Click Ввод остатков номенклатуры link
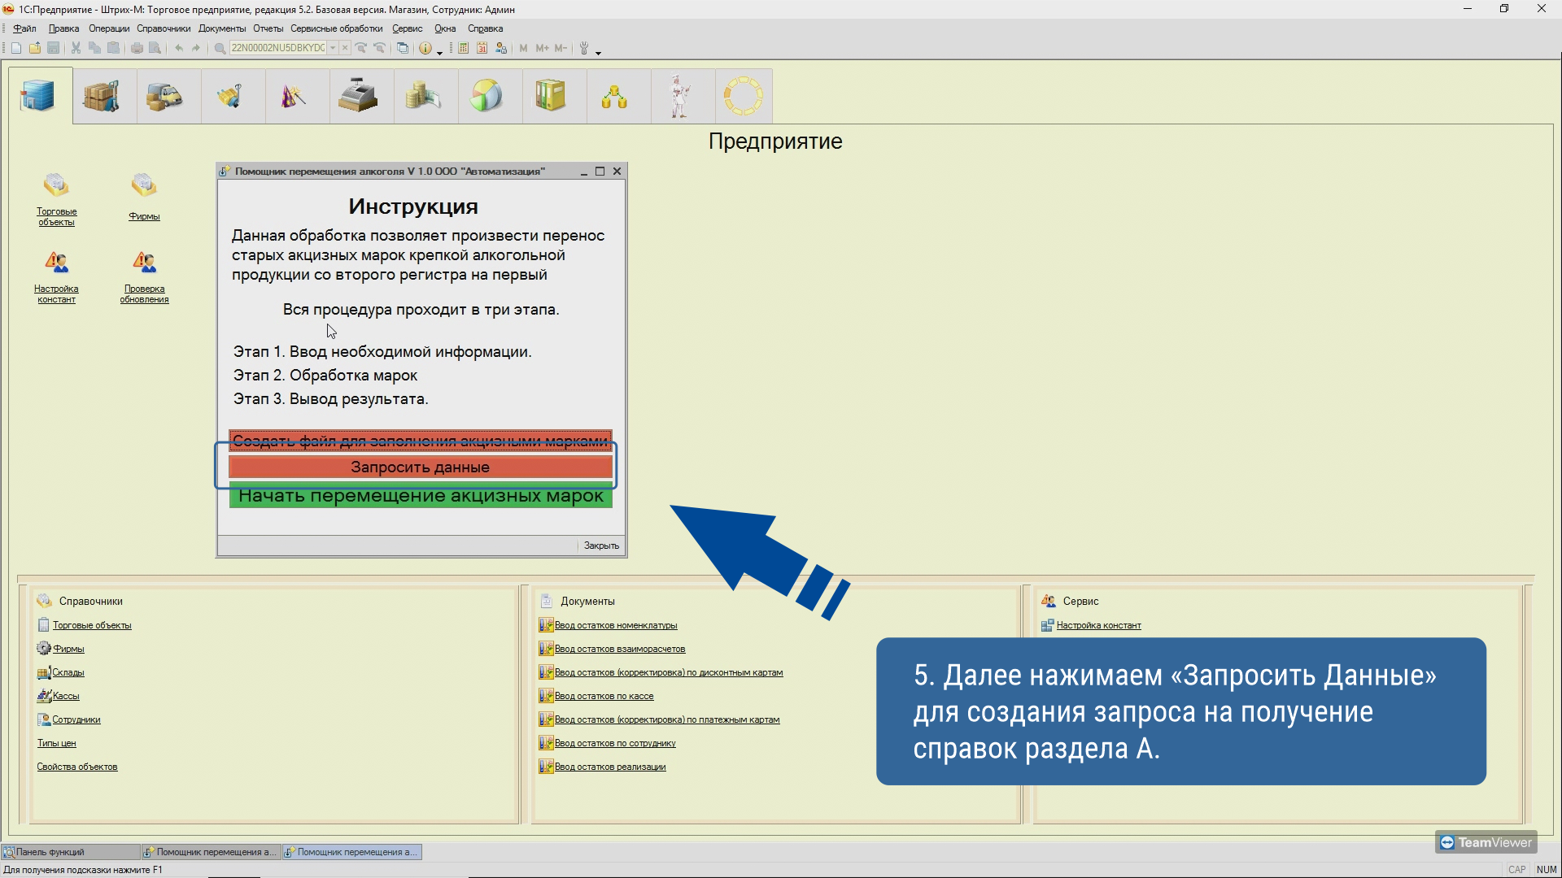 pyautogui.click(x=616, y=624)
